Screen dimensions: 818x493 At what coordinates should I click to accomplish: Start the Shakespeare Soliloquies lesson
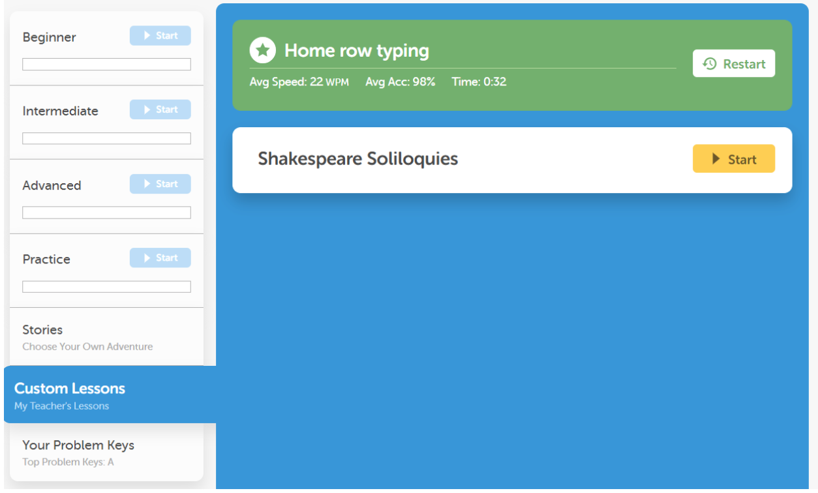pyautogui.click(x=733, y=158)
